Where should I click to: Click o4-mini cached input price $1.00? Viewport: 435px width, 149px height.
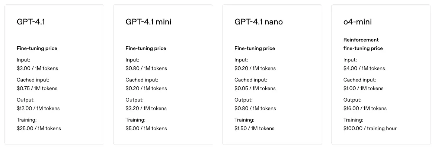point(363,88)
